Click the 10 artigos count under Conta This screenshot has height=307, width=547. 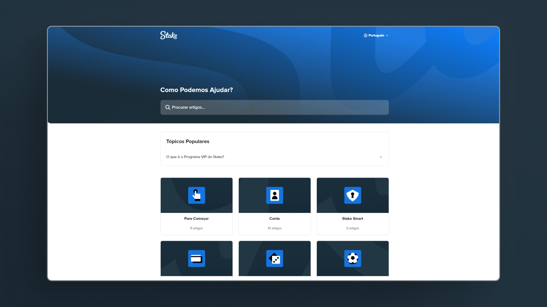click(275, 228)
